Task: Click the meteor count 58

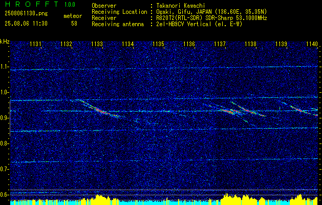Action: [74, 24]
